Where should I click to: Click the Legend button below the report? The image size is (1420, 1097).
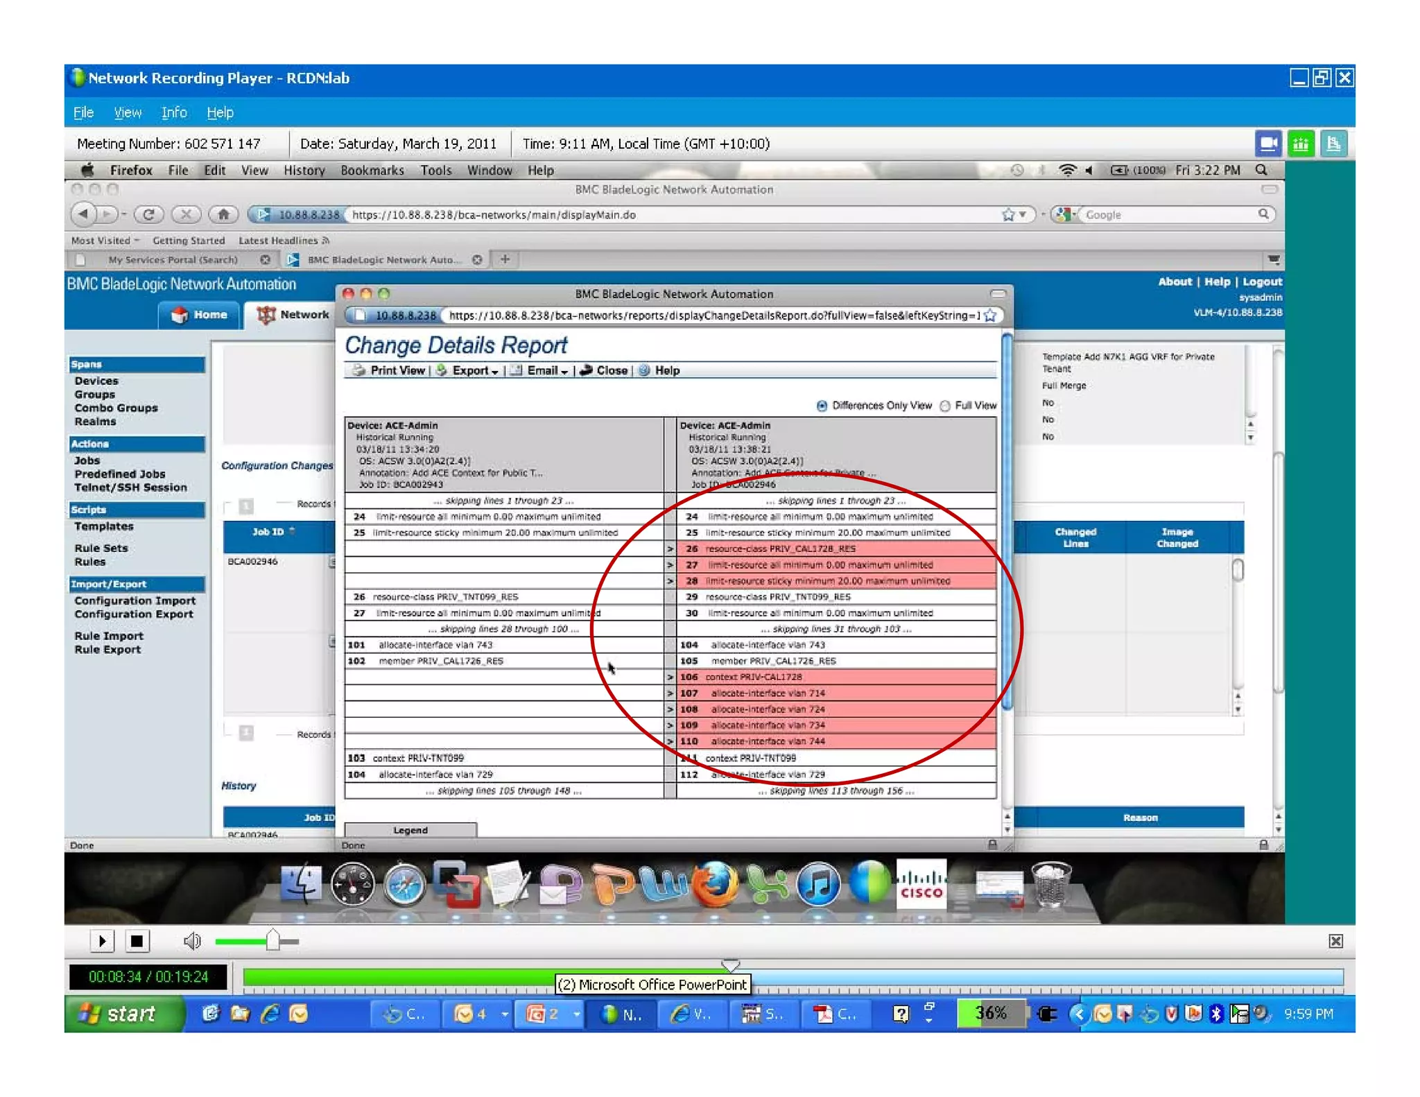click(410, 830)
